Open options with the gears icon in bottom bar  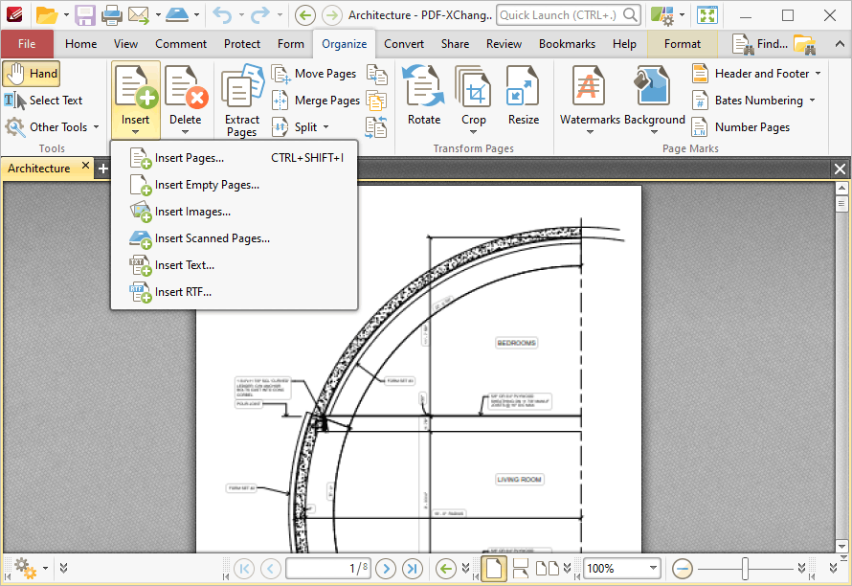(26, 568)
